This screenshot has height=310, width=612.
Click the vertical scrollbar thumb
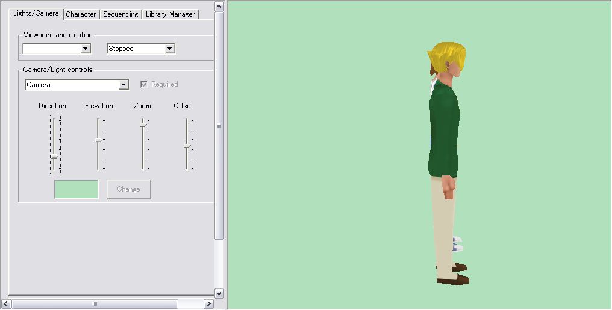(219, 126)
